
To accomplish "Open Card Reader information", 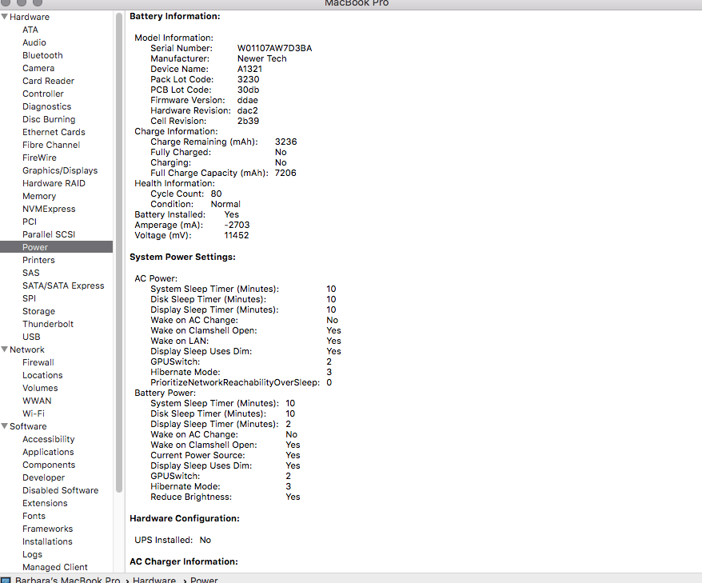I will [48, 81].
